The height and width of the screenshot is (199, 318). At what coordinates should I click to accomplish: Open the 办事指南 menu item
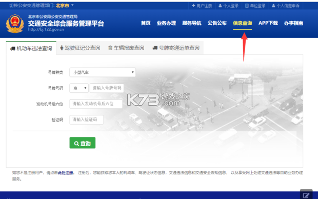pos(293,23)
